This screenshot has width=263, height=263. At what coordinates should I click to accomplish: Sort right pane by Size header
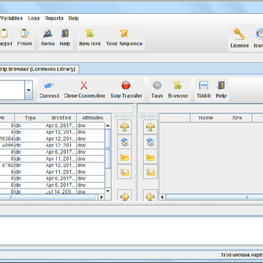tap(237, 118)
